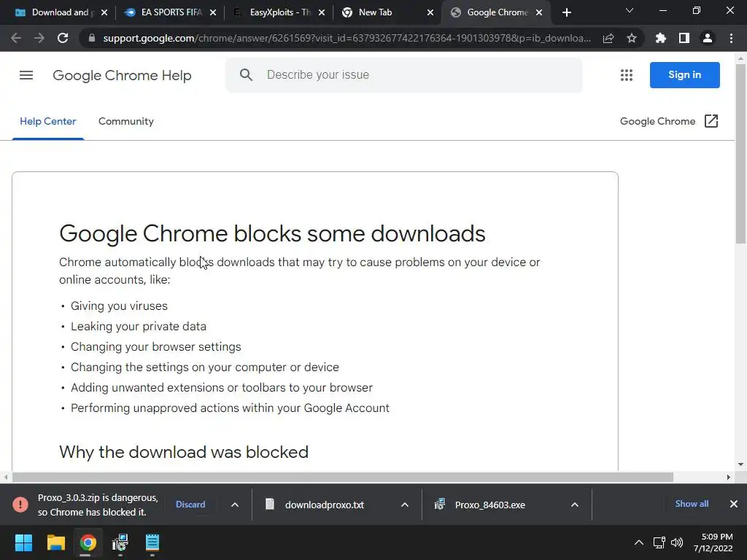The image size is (747, 560).
Task: Open the external link icon beside Google Chrome
Action: 711,121
